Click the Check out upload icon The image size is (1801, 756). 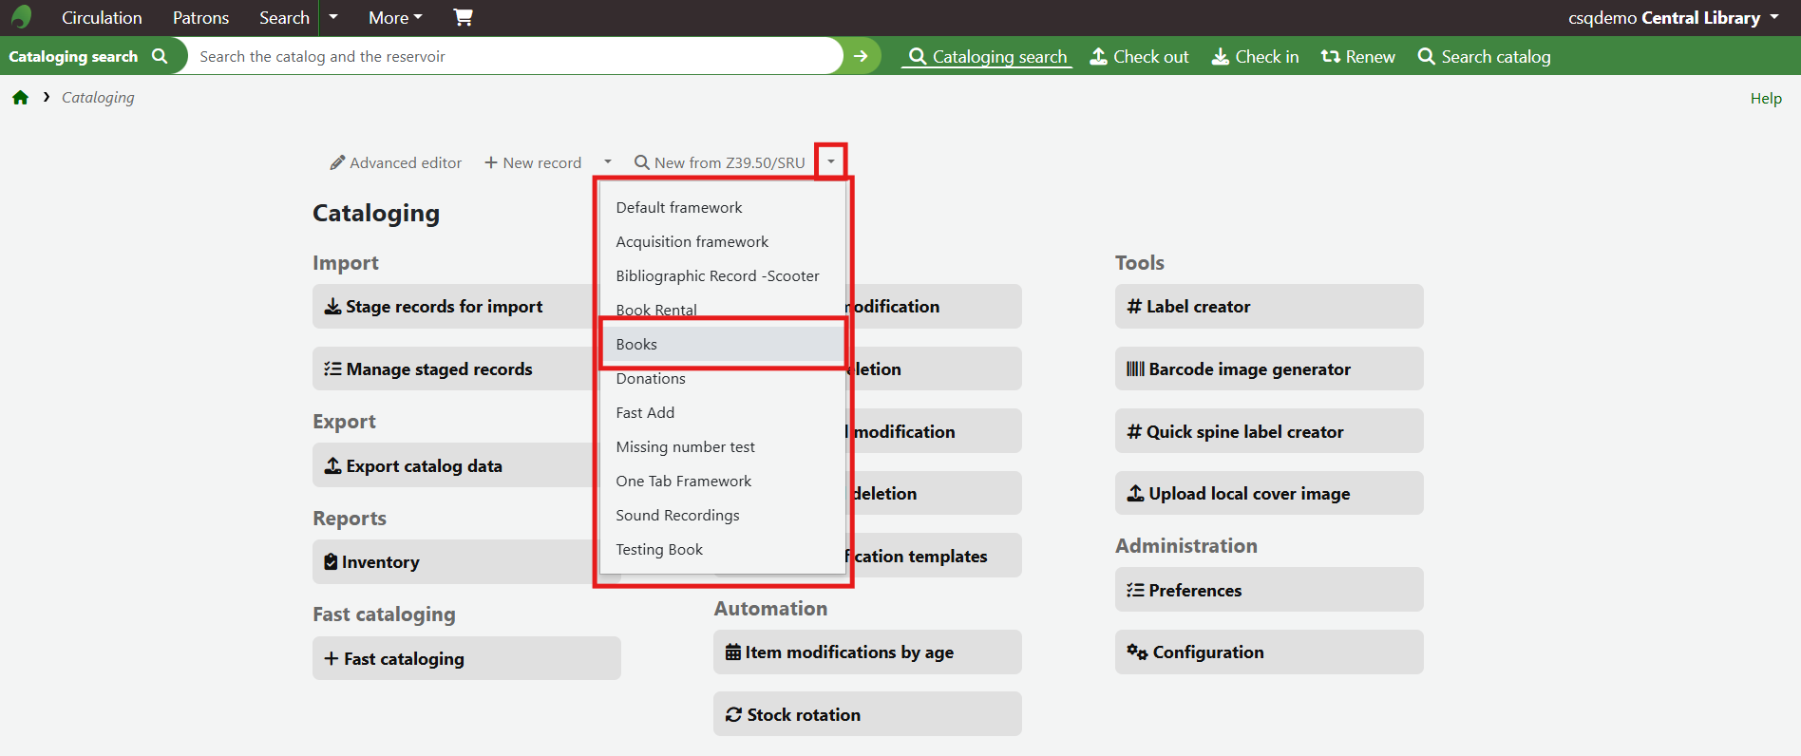(x=1098, y=57)
